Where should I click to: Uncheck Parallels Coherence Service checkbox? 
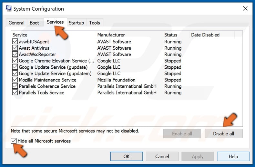click(x=15, y=86)
